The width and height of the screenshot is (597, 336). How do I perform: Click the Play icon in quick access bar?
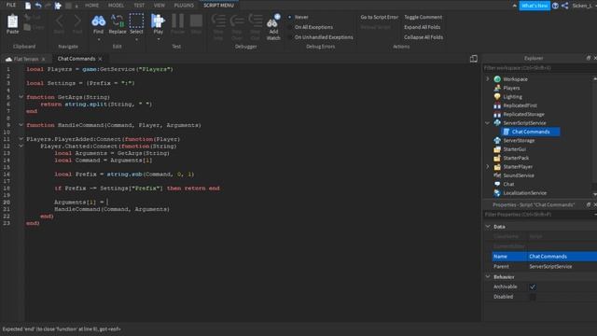coord(58,6)
